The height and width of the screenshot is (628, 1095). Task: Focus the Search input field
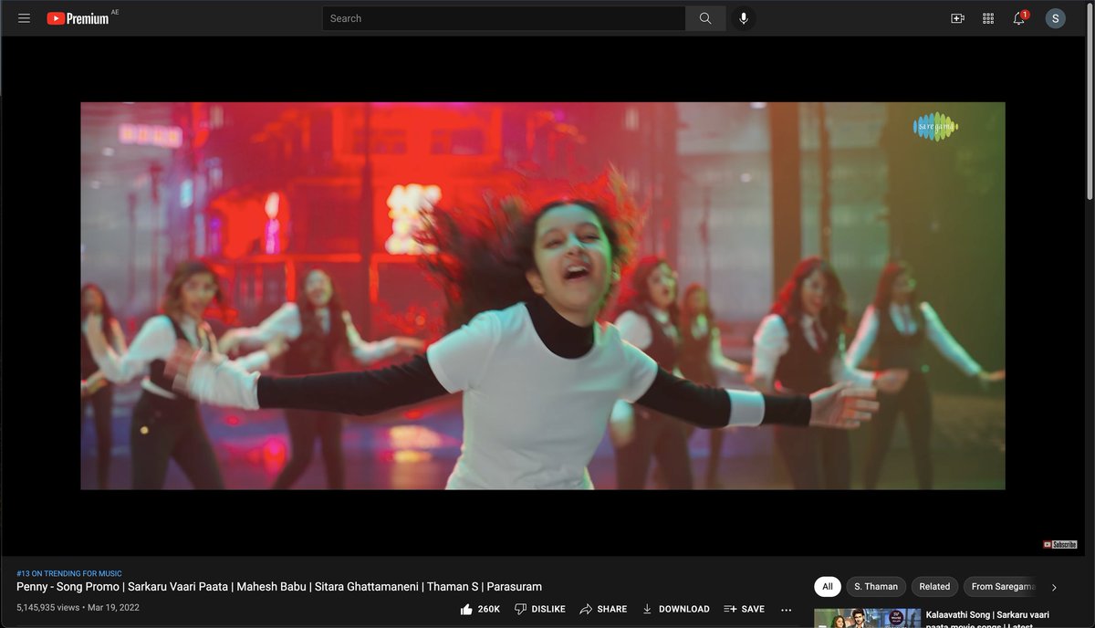[x=504, y=18]
